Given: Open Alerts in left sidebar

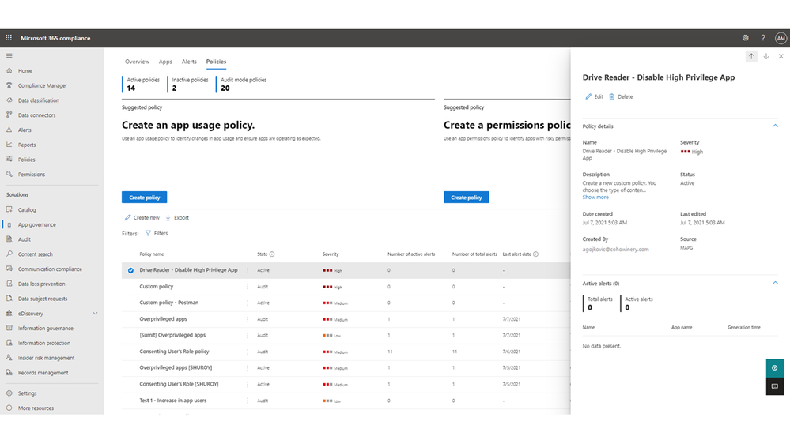Looking at the screenshot, I should [25, 130].
